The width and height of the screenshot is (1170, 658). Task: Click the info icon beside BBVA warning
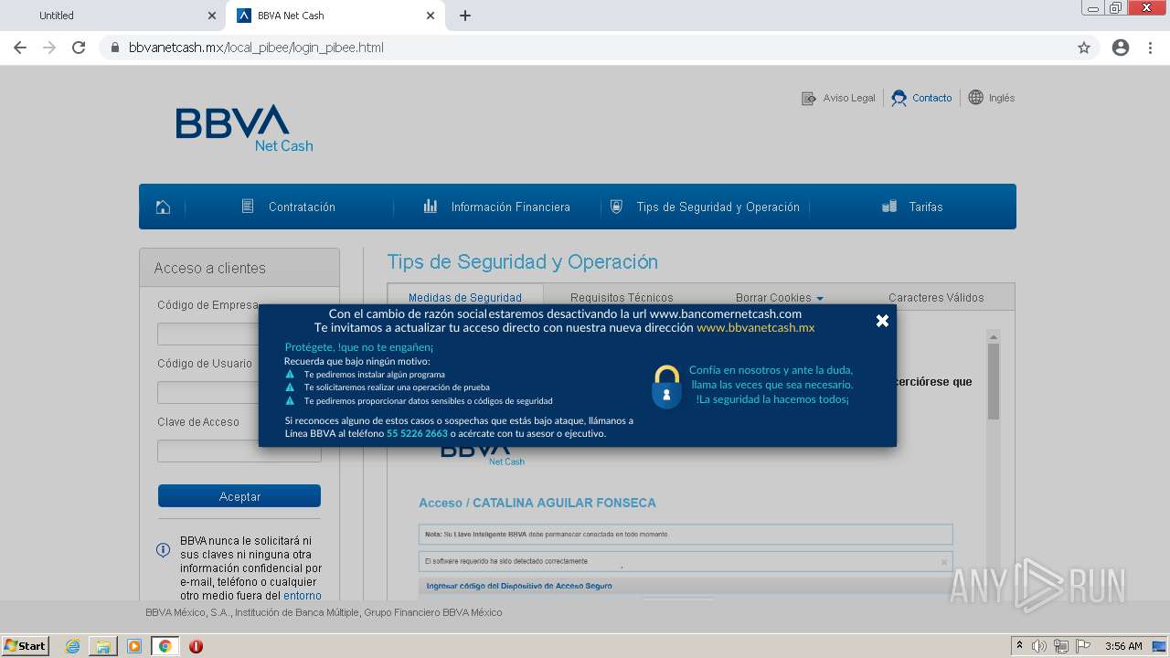point(163,550)
